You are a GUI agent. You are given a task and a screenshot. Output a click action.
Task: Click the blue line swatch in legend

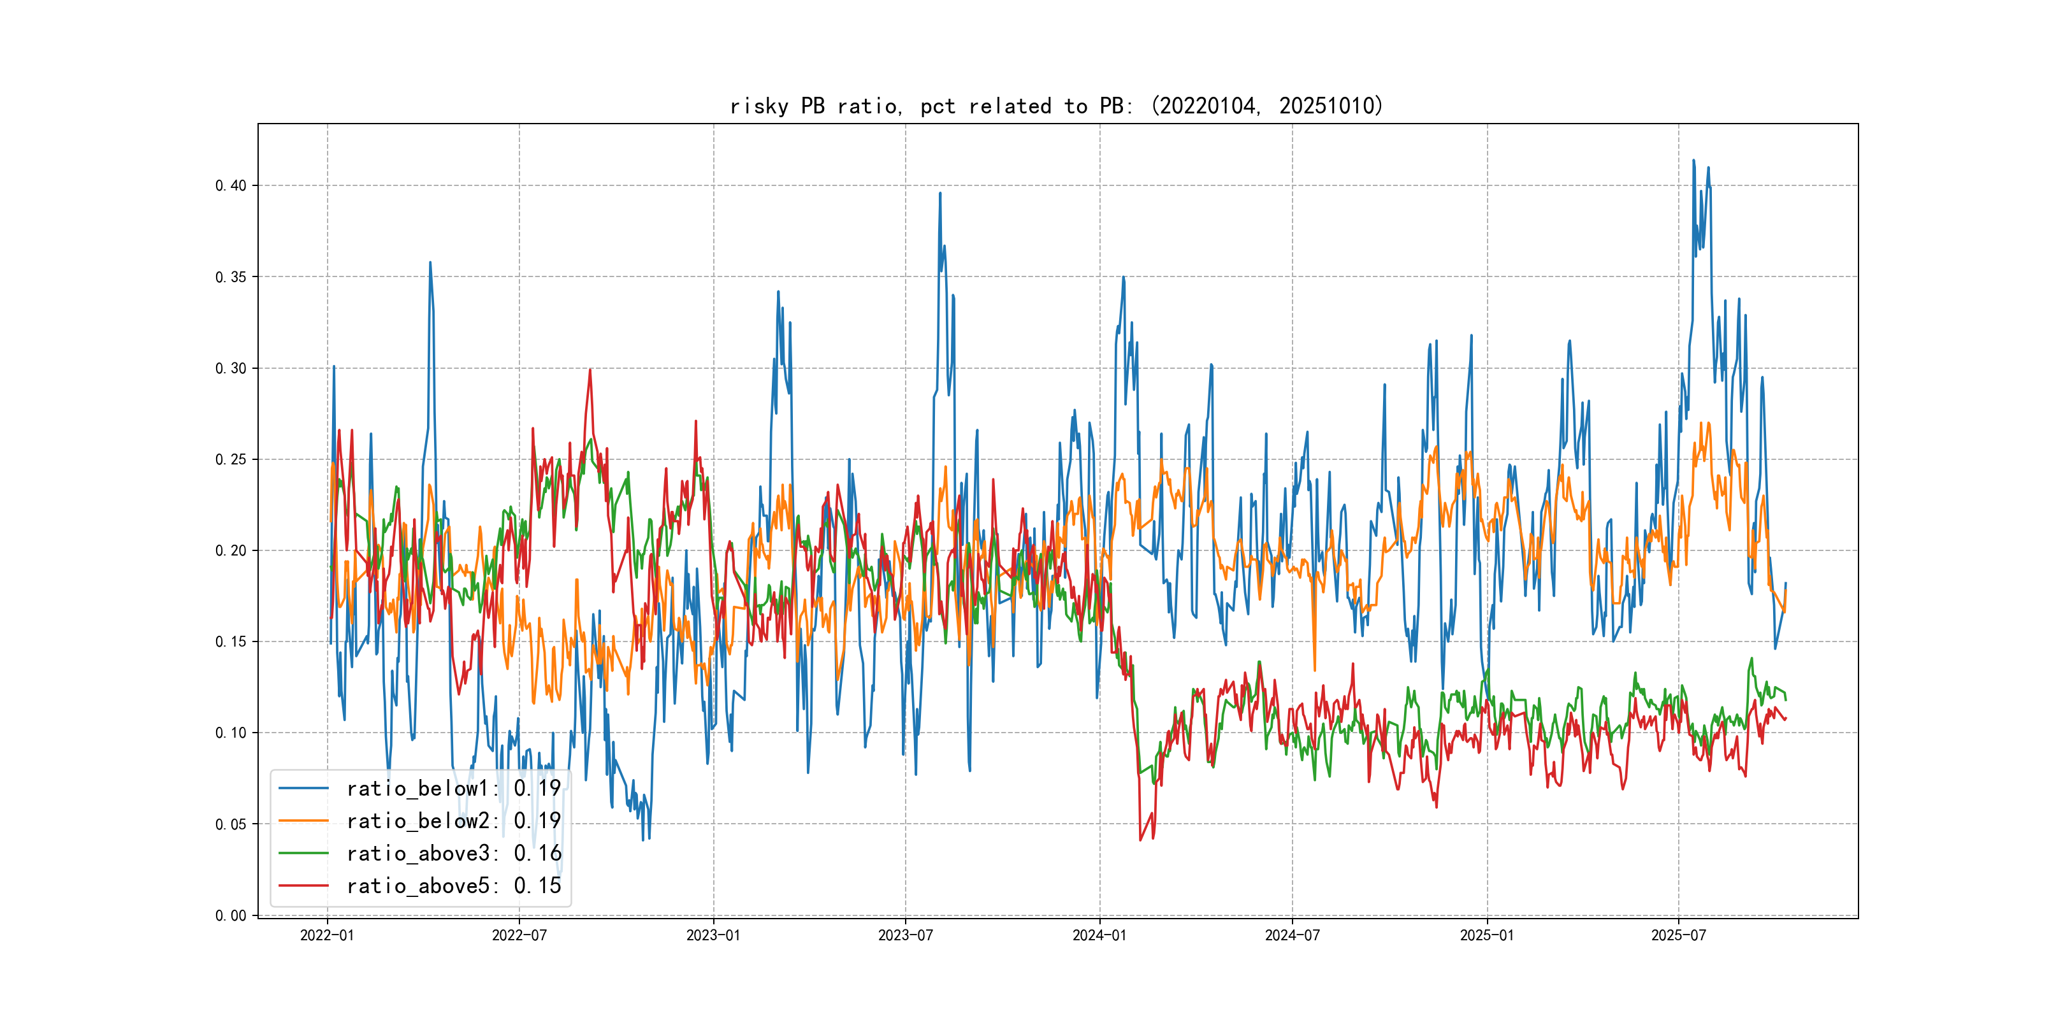pyautogui.click(x=303, y=789)
